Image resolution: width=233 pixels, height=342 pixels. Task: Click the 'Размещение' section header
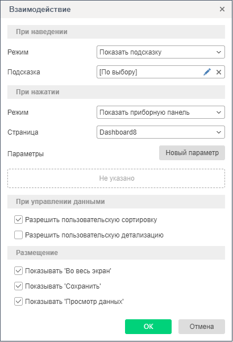(116, 253)
